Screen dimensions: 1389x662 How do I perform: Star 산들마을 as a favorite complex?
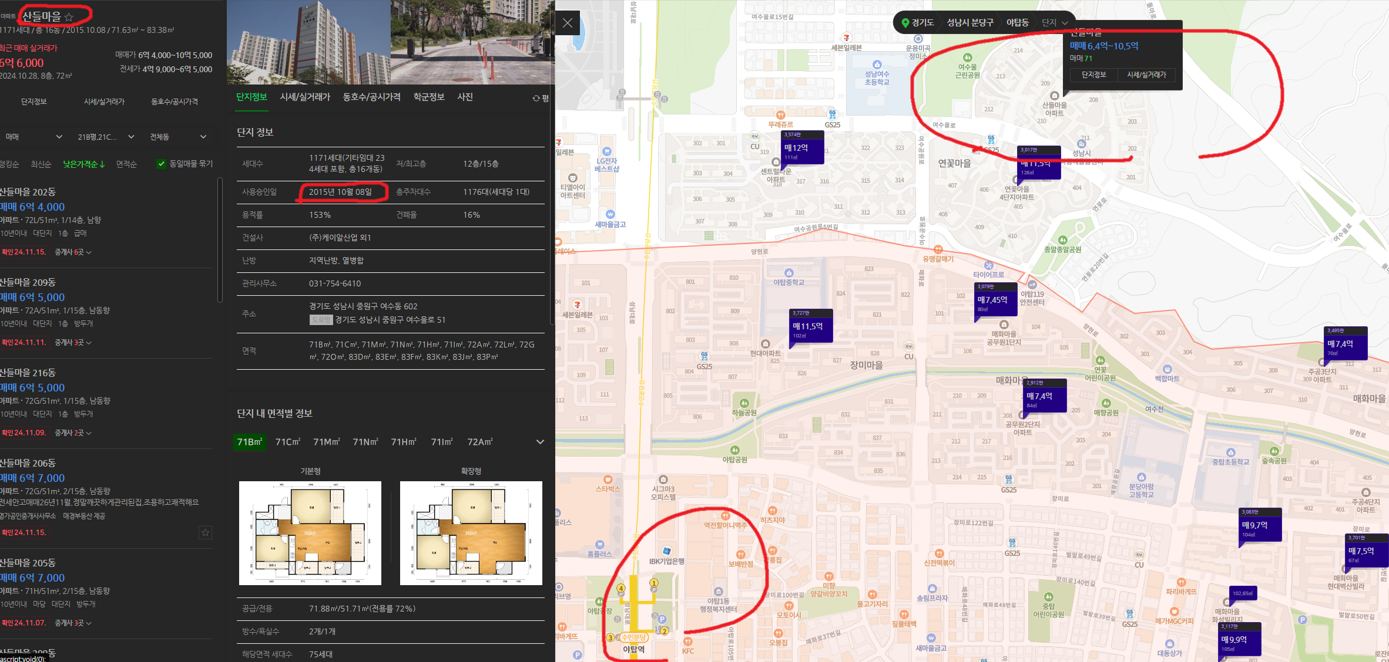pos(69,17)
